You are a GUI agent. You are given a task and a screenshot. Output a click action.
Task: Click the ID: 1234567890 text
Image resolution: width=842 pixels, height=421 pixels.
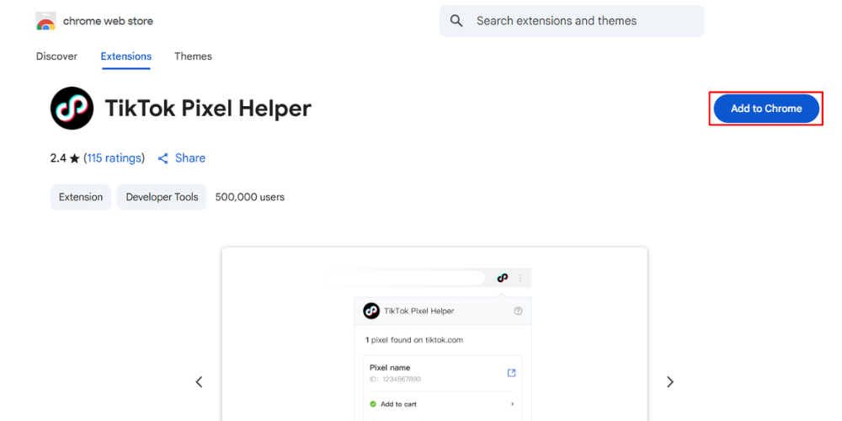[395, 379]
